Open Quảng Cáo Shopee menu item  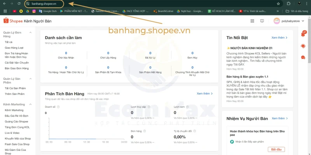pos(16,122)
